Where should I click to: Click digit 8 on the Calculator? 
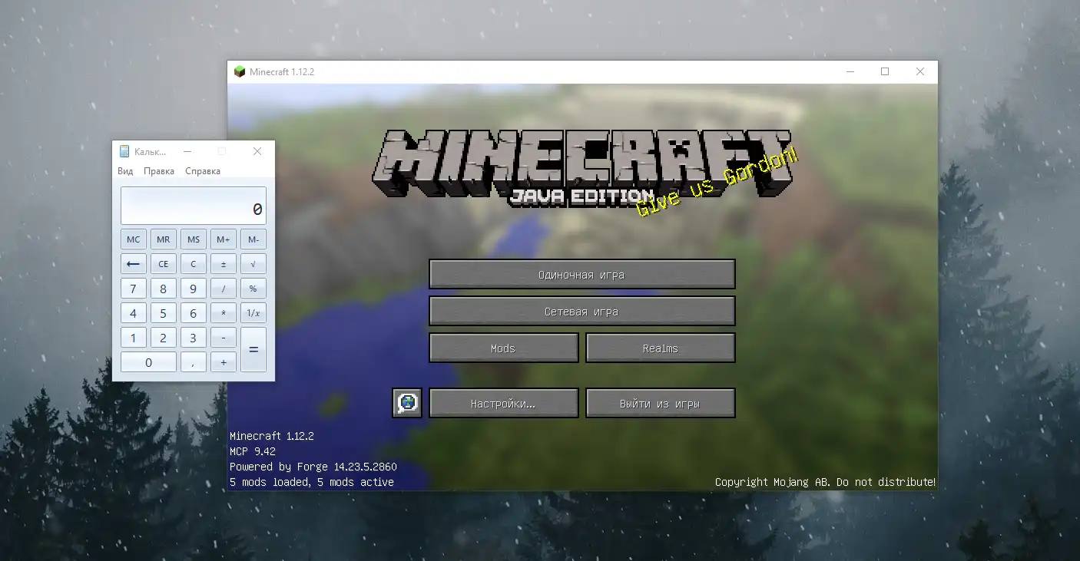coord(164,289)
